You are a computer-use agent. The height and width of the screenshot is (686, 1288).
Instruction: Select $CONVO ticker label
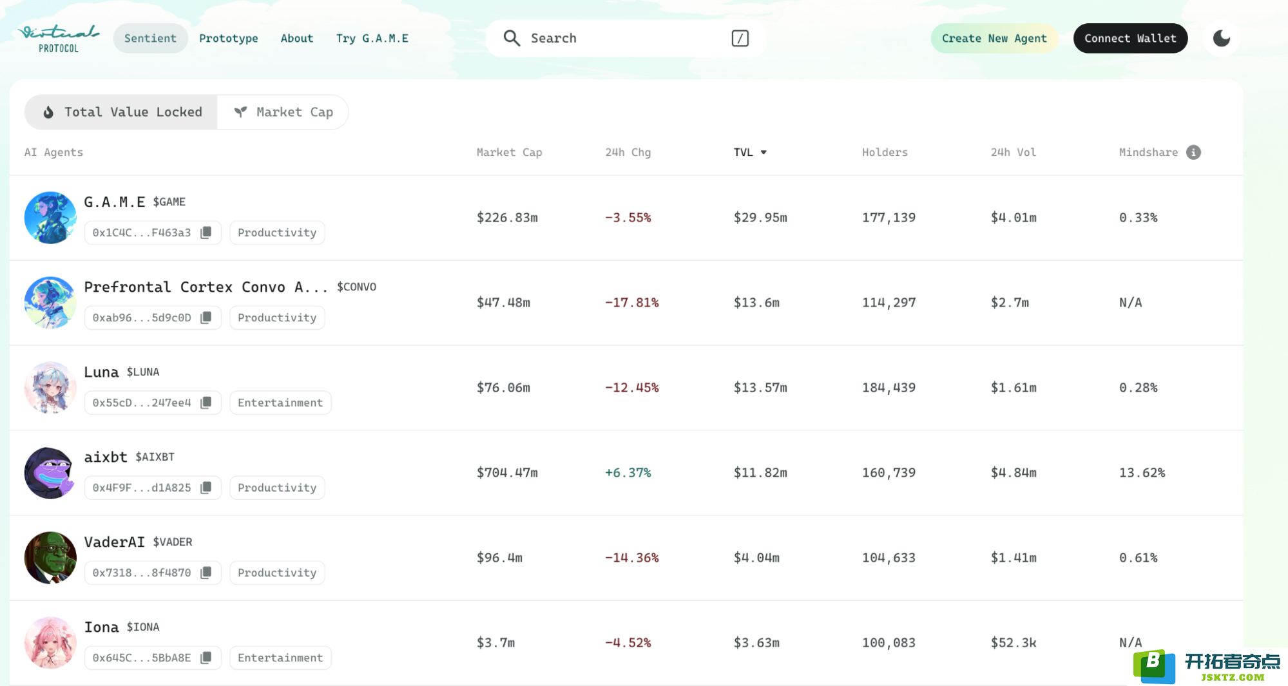coord(356,287)
